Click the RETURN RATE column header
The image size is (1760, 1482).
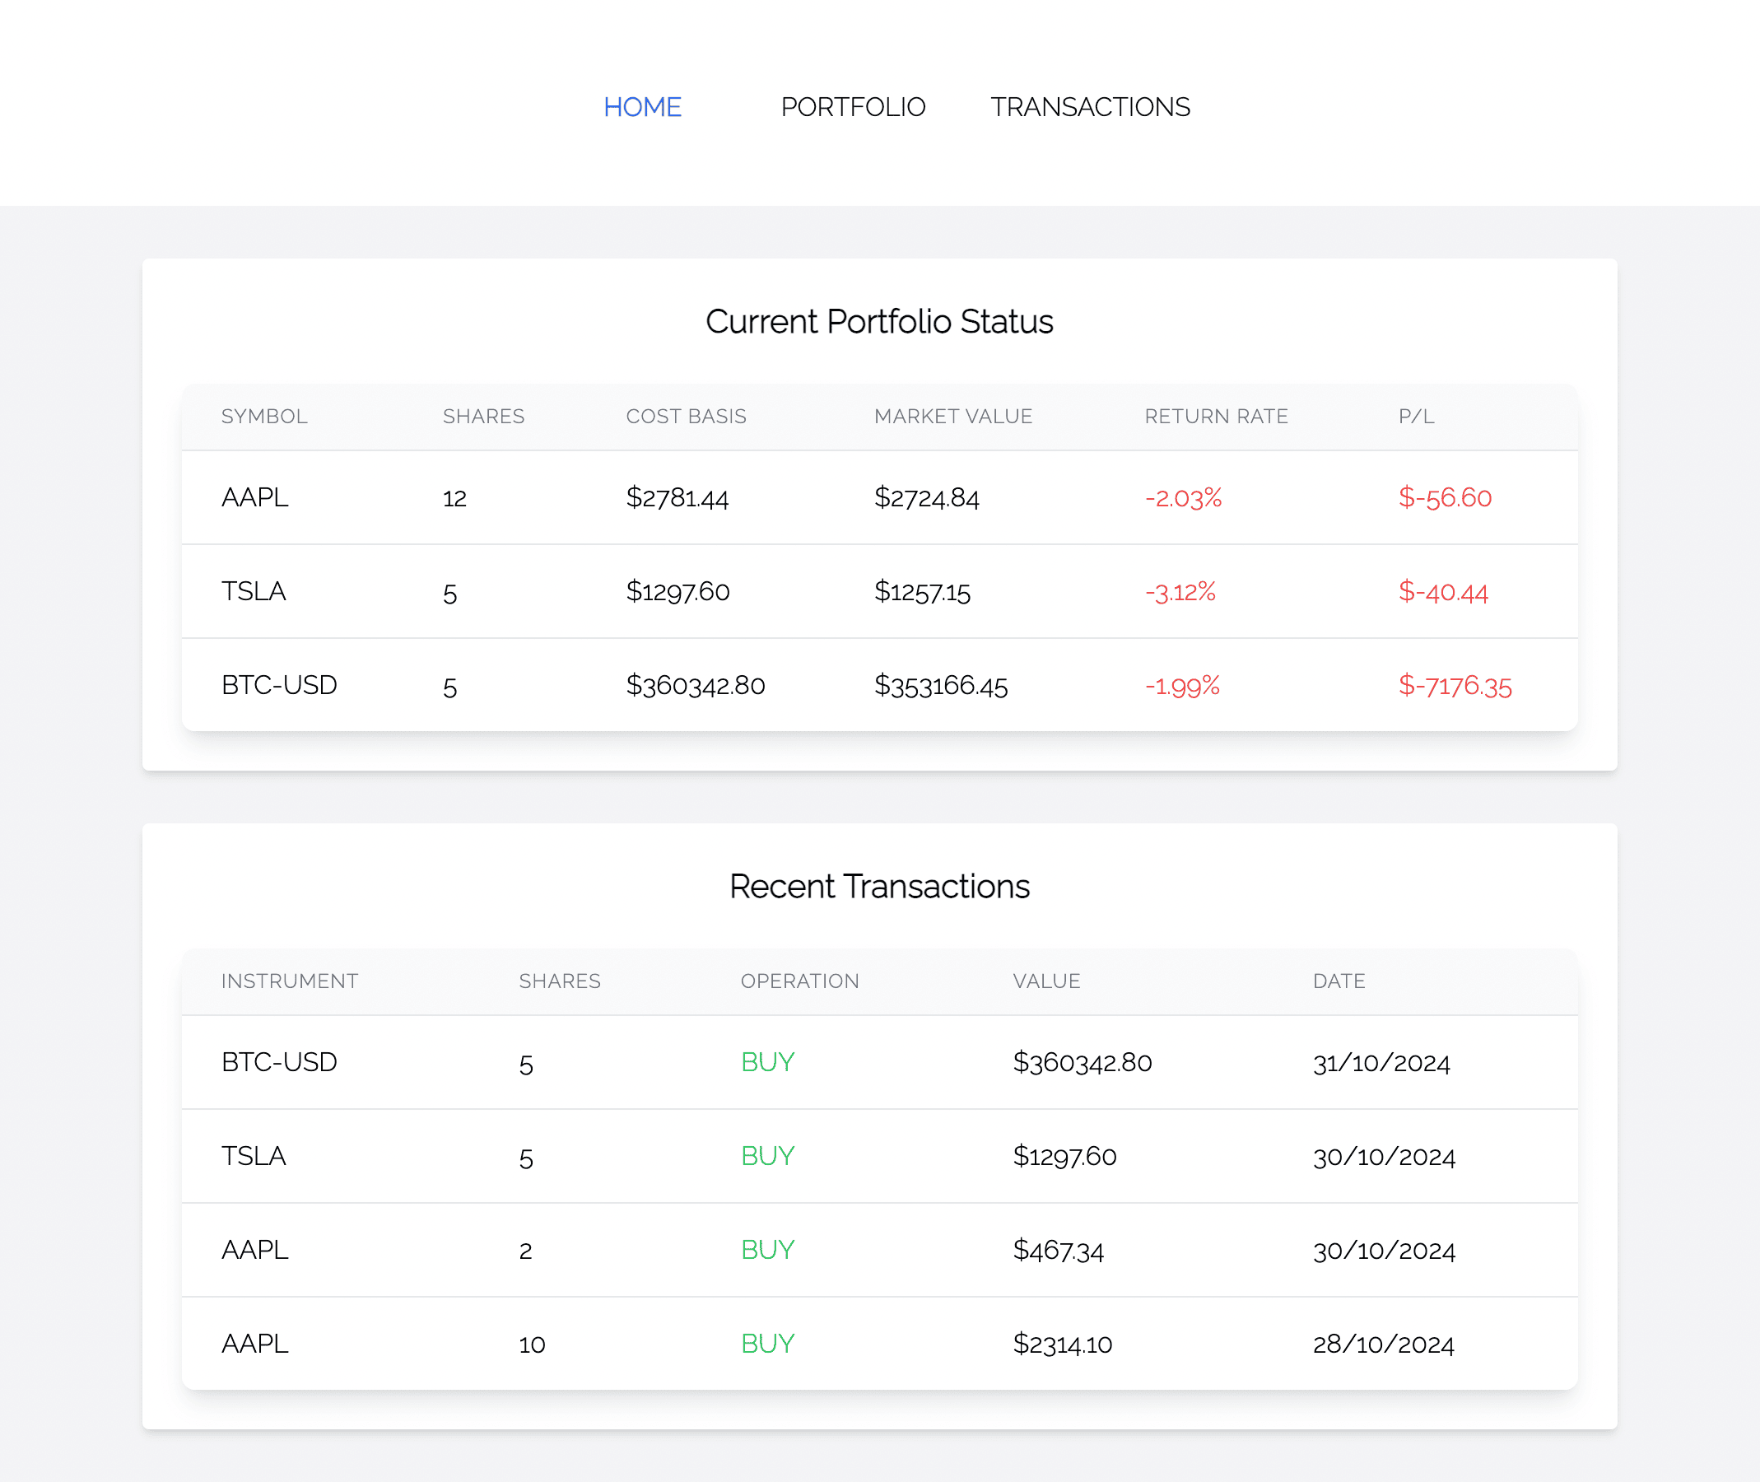(x=1217, y=416)
